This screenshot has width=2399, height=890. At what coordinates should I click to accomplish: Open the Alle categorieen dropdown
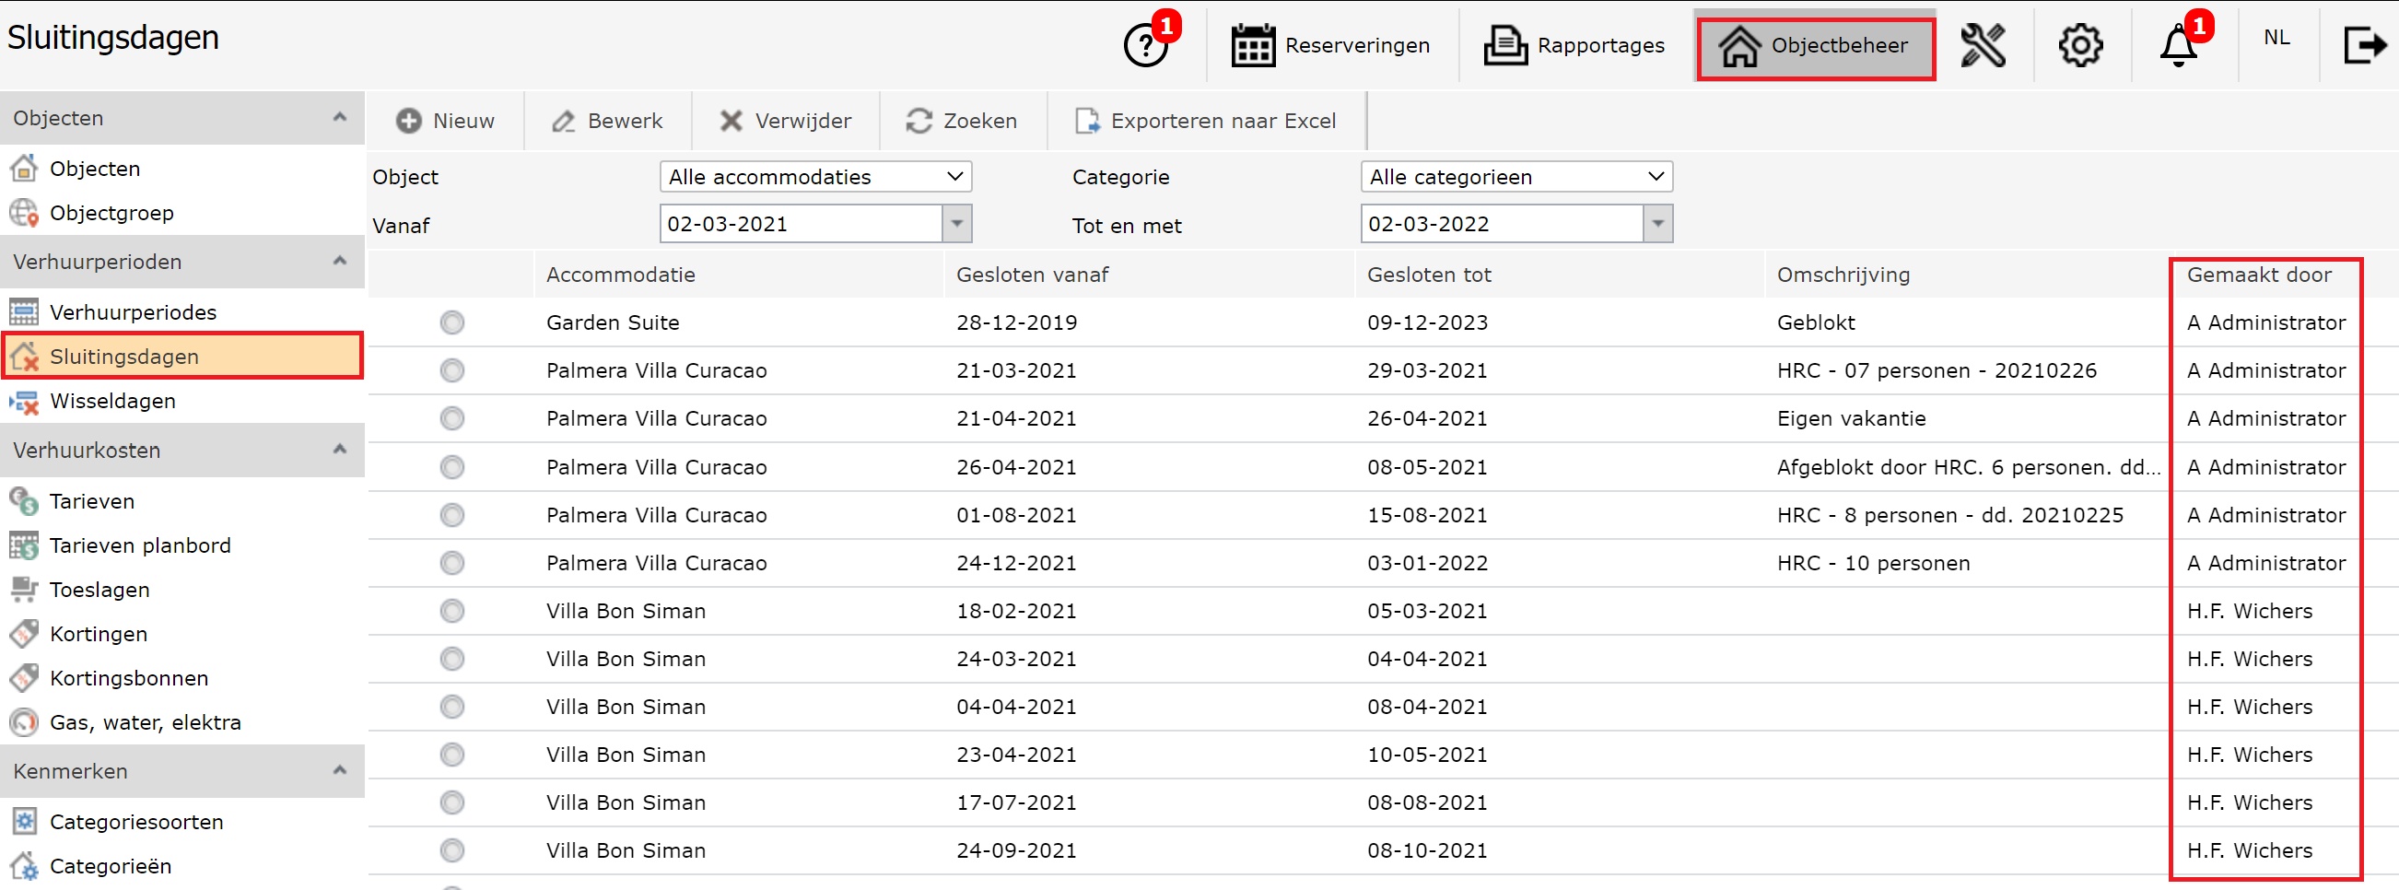click(1516, 177)
